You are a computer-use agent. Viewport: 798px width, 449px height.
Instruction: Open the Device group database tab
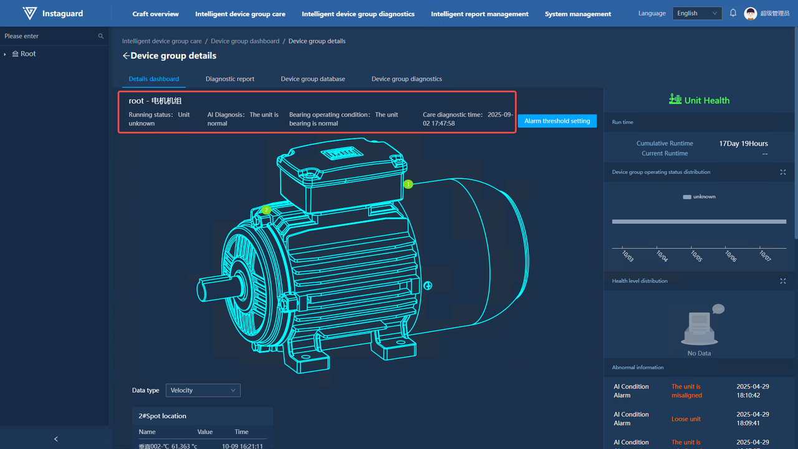313,79
